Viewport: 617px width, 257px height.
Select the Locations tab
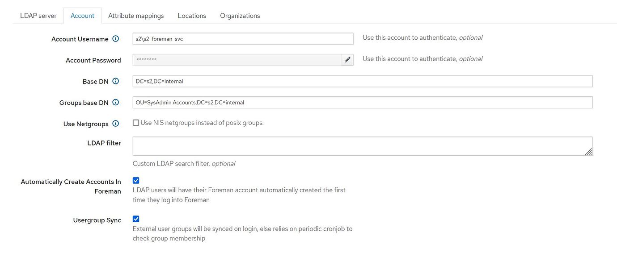coord(191,15)
